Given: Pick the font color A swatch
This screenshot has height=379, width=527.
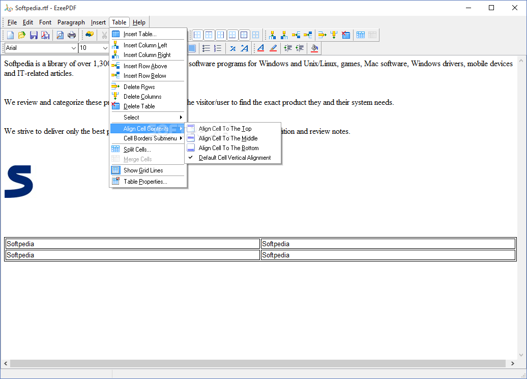Looking at the screenshot, I should point(261,48).
